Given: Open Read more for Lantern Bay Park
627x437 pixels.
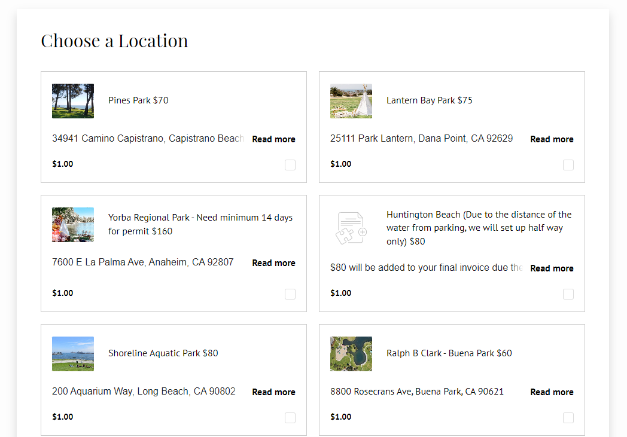Looking at the screenshot, I should click(552, 139).
